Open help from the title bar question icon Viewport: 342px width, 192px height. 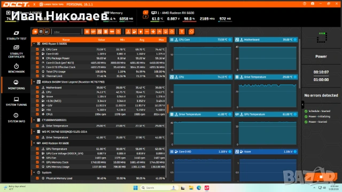[x=305, y=4]
